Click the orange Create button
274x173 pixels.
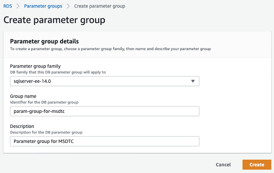[257, 164]
